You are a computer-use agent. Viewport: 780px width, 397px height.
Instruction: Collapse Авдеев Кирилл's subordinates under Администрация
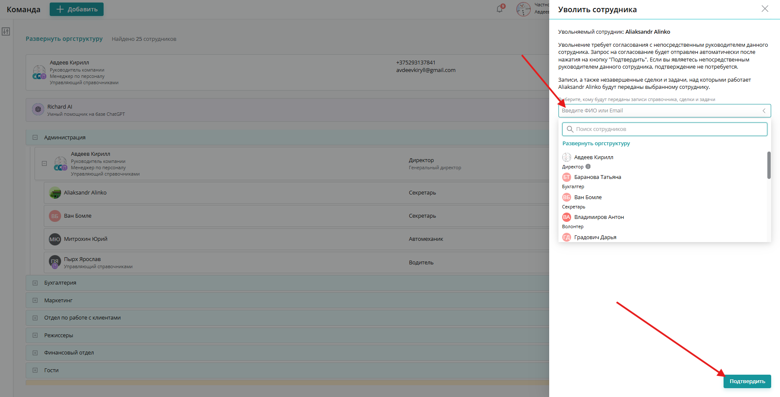[x=44, y=163]
